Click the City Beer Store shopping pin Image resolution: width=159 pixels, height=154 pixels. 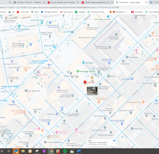109,63
